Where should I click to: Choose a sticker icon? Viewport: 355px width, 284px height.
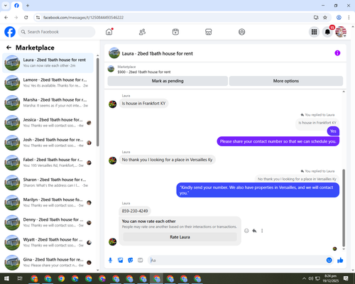pyautogui.click(x=131, y=261)
